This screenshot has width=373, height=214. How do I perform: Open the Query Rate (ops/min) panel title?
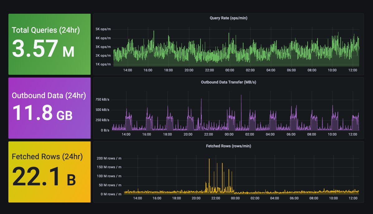click(228, 18)
